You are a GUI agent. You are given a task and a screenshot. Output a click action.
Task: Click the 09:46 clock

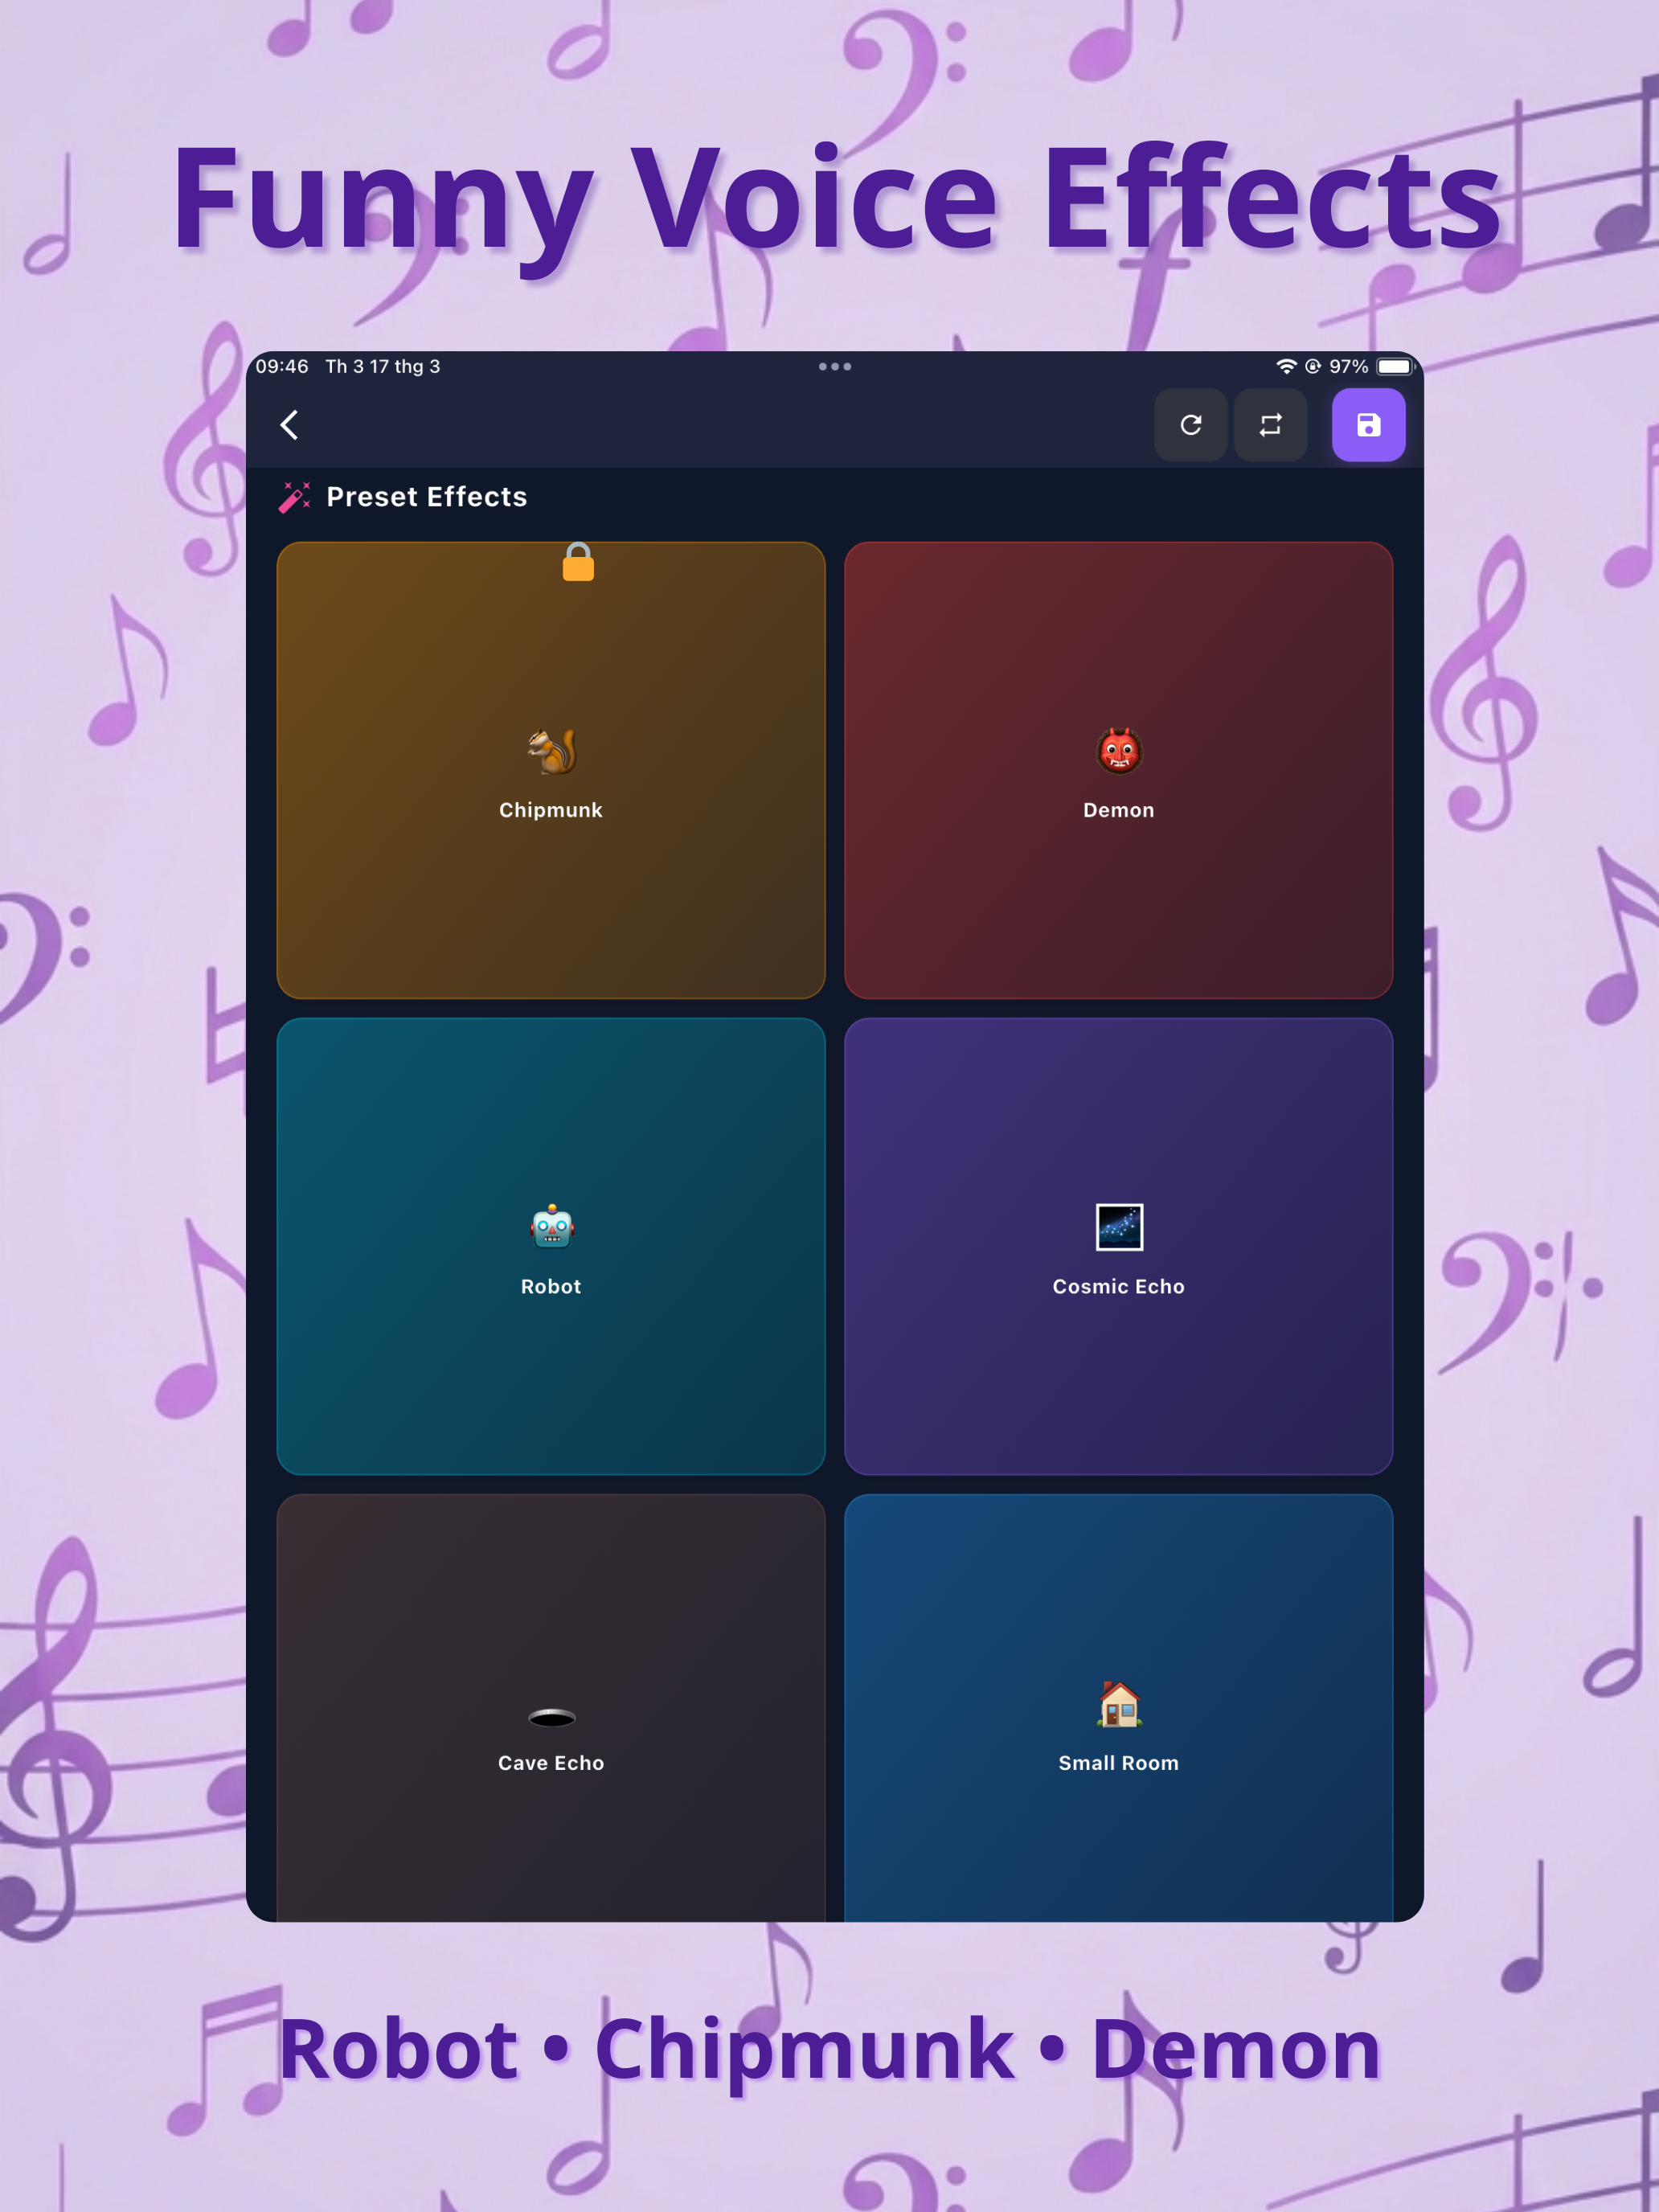click(x=282, y=366)
